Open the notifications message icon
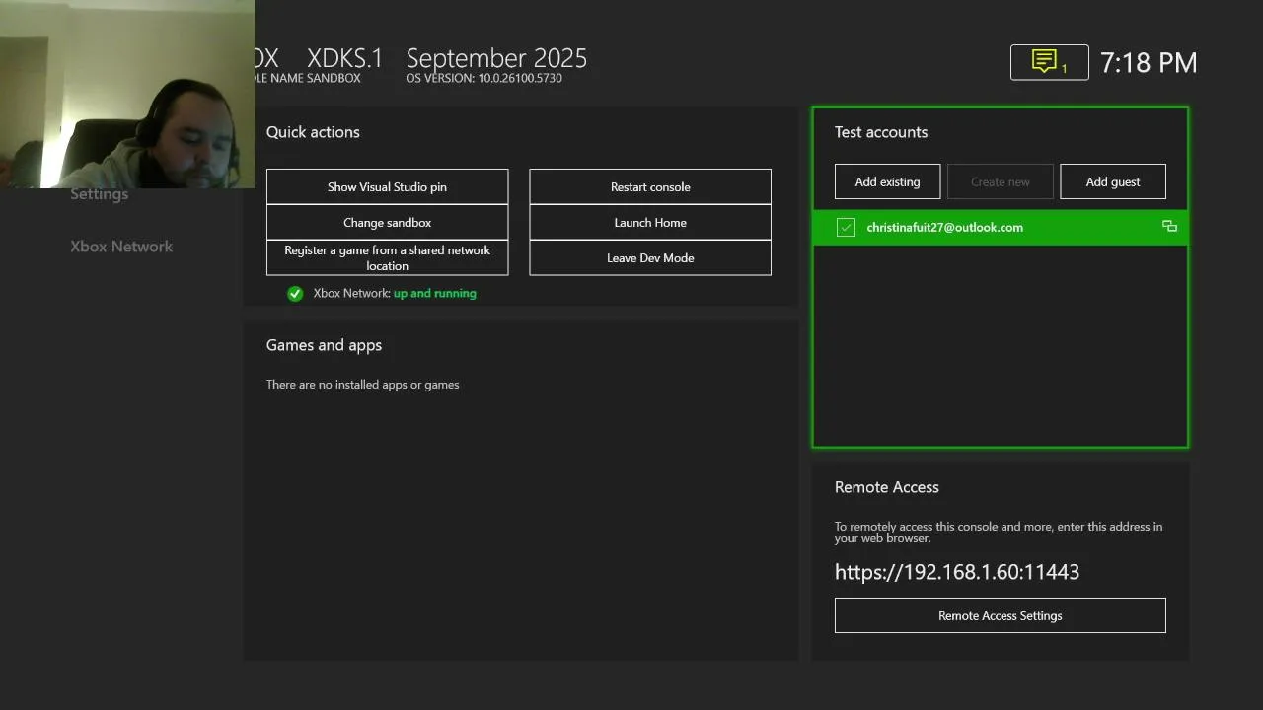This screenshot has height=710, width=1263. click(1048, 62)
